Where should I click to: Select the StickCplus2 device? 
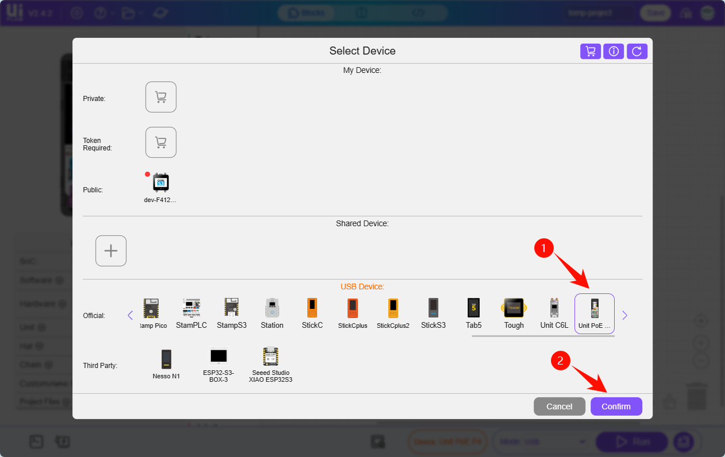coord(393,313)
